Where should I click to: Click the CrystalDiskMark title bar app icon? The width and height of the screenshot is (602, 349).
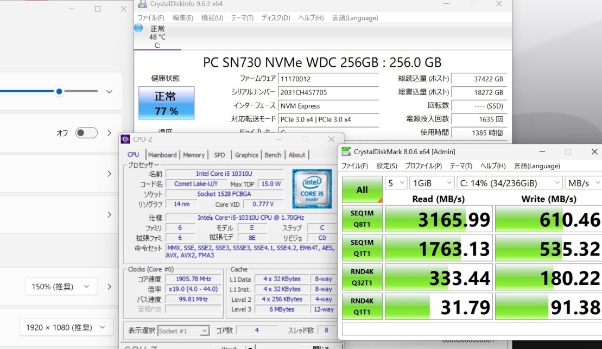(x=346, y=151)
